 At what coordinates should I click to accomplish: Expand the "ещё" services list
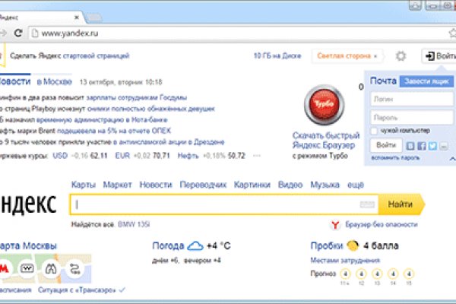[x=356, y=185]
